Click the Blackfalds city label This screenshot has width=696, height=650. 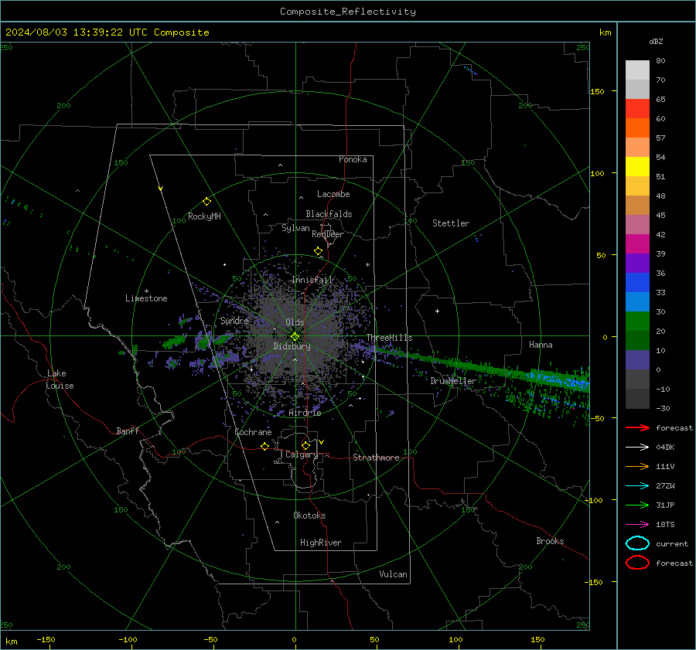(x=329, y=214)
